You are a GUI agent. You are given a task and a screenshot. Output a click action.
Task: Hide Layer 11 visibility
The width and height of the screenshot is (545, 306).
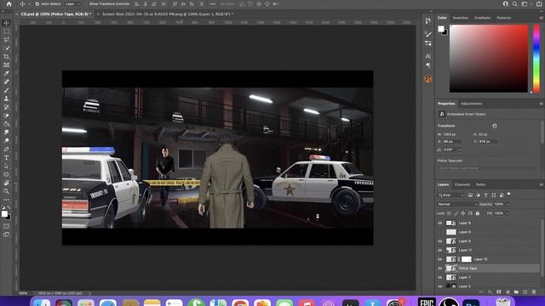coord(439,250)
